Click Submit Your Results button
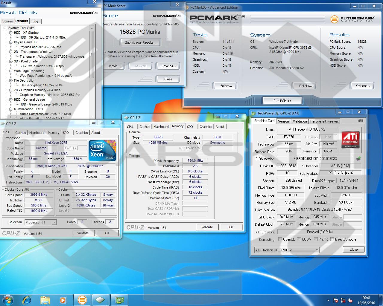The height and width of the screenshot is (306, 383). pos(141,42)
